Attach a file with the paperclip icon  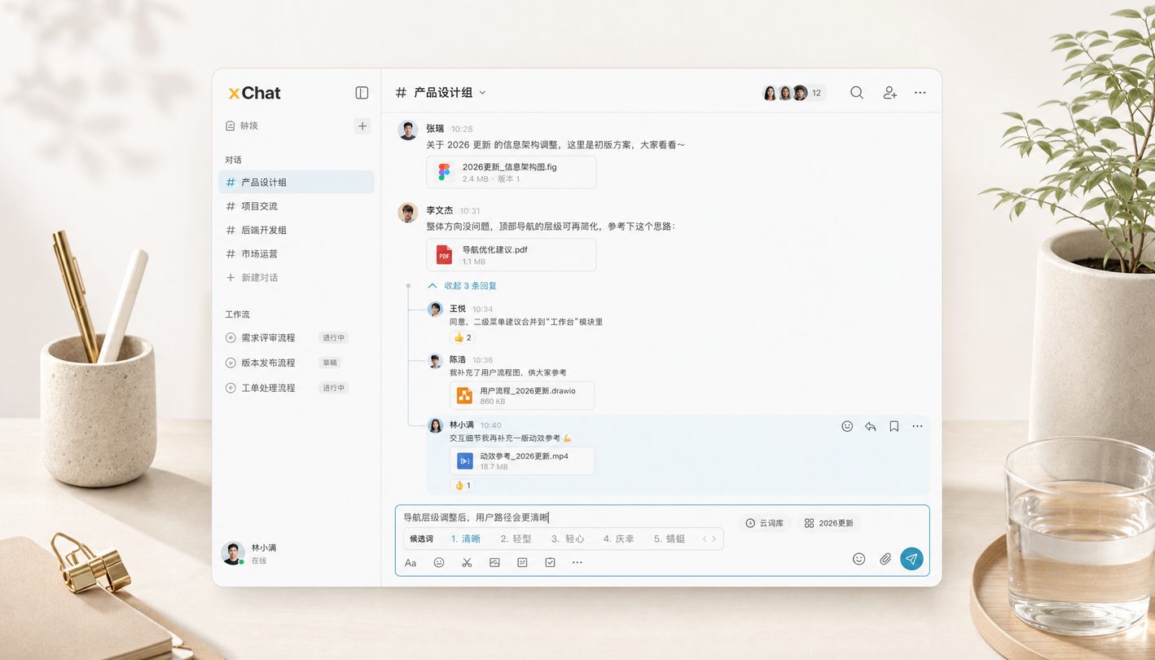pos(885,559)
